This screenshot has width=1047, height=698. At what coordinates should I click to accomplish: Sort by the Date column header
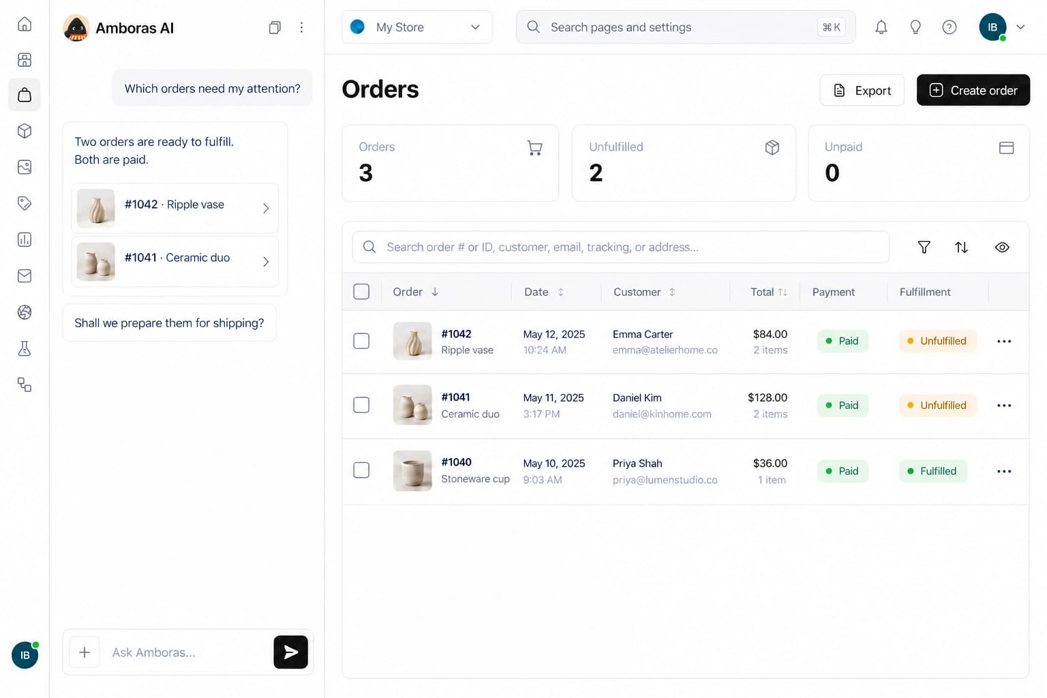click(x=544, y=292)
